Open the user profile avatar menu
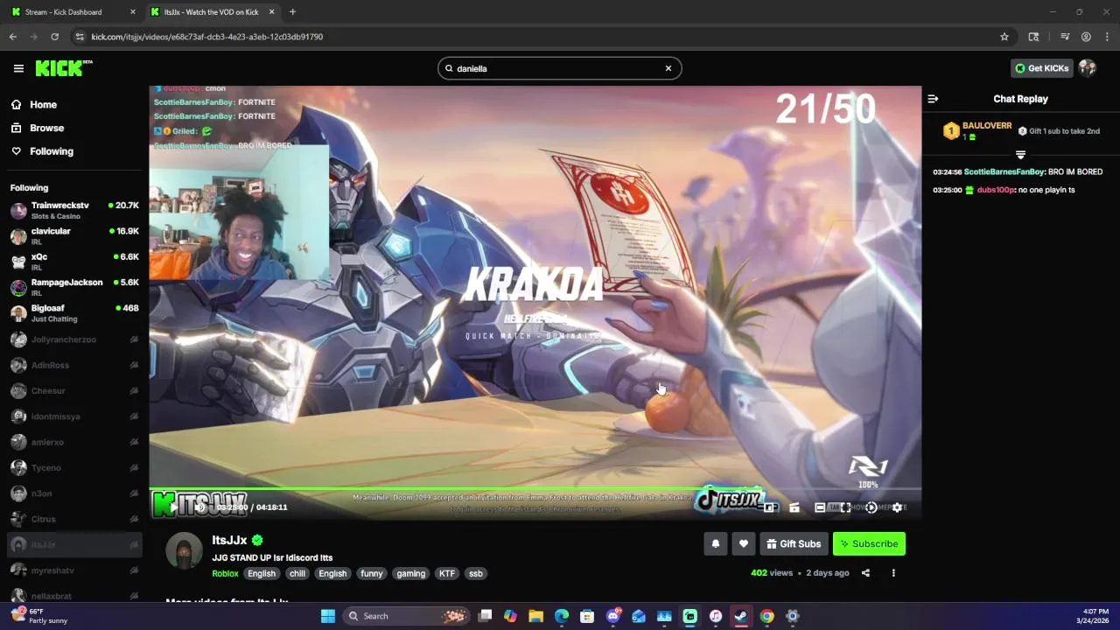Screen dimensions: 1120x630 [x=1088, y=68]
